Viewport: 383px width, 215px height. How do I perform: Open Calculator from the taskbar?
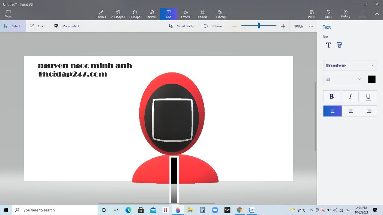(202, 210)
